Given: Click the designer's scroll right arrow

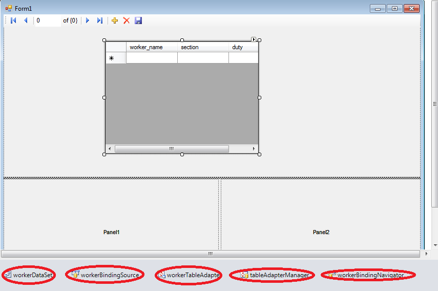Looking at the screenshot, I should click(x=427, y=254).
